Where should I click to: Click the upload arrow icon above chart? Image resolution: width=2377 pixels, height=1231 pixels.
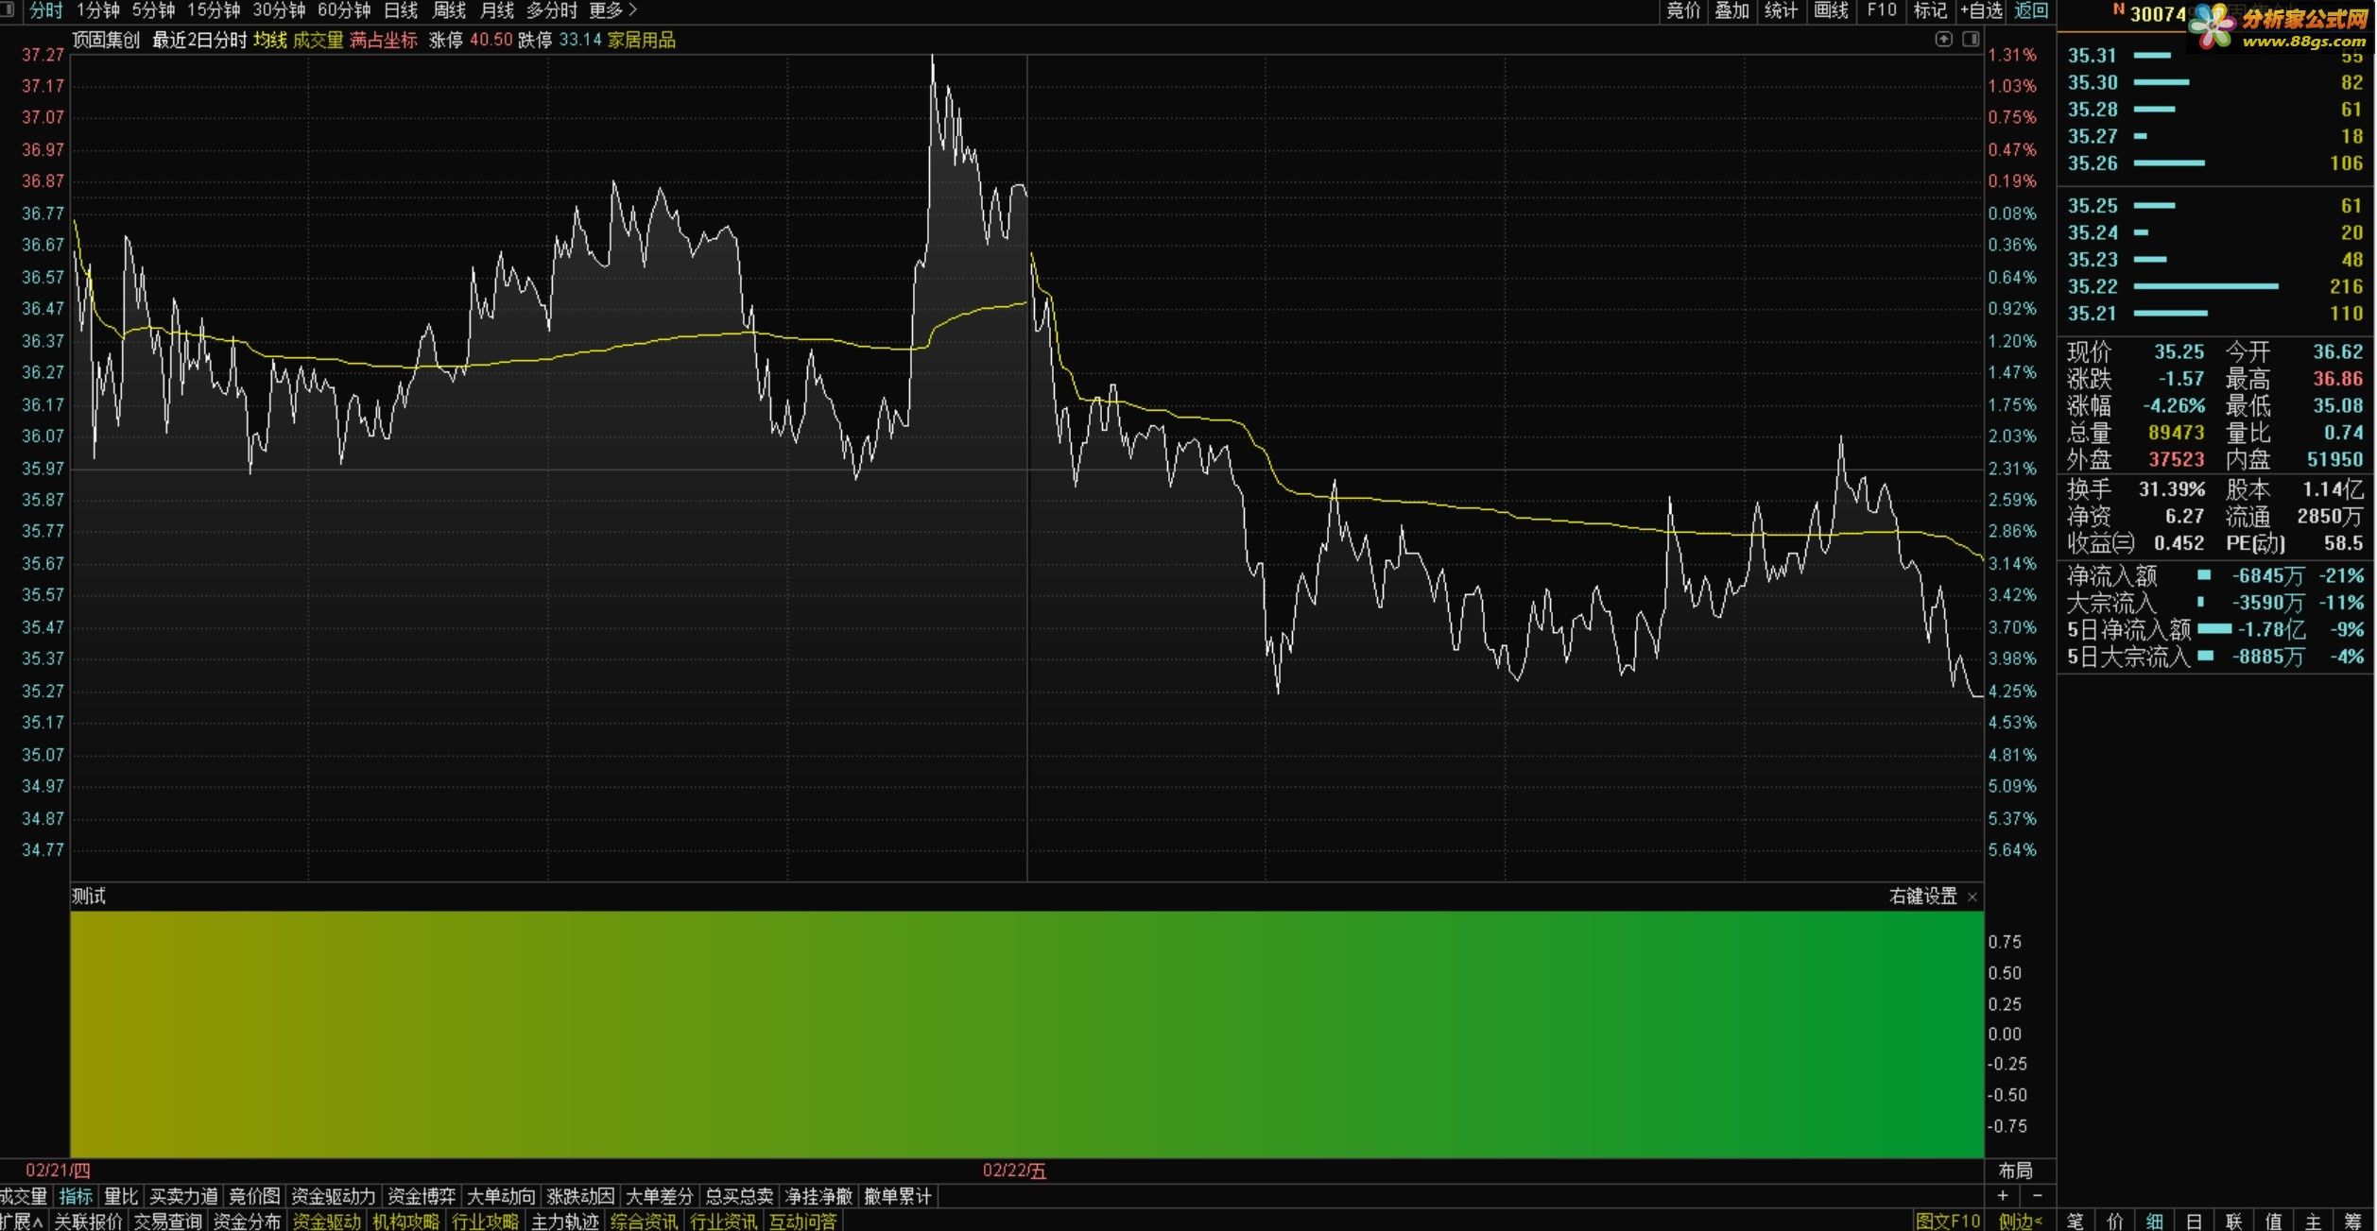(x=1943, y=39)
